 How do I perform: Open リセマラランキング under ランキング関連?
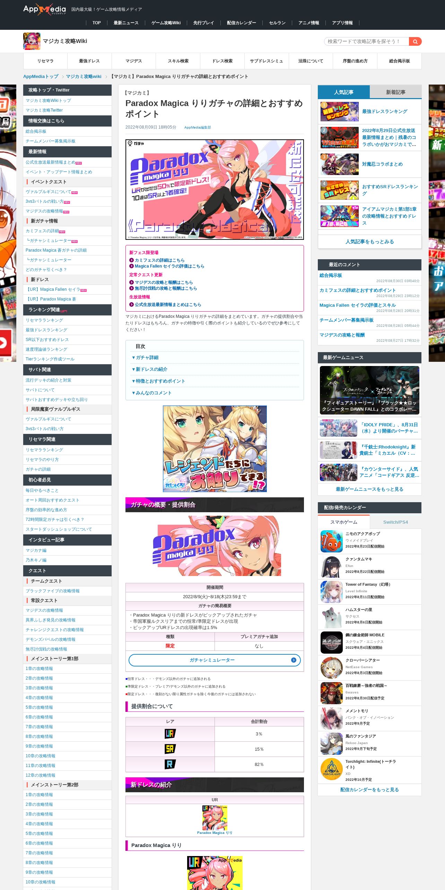[x=44, y=321]
